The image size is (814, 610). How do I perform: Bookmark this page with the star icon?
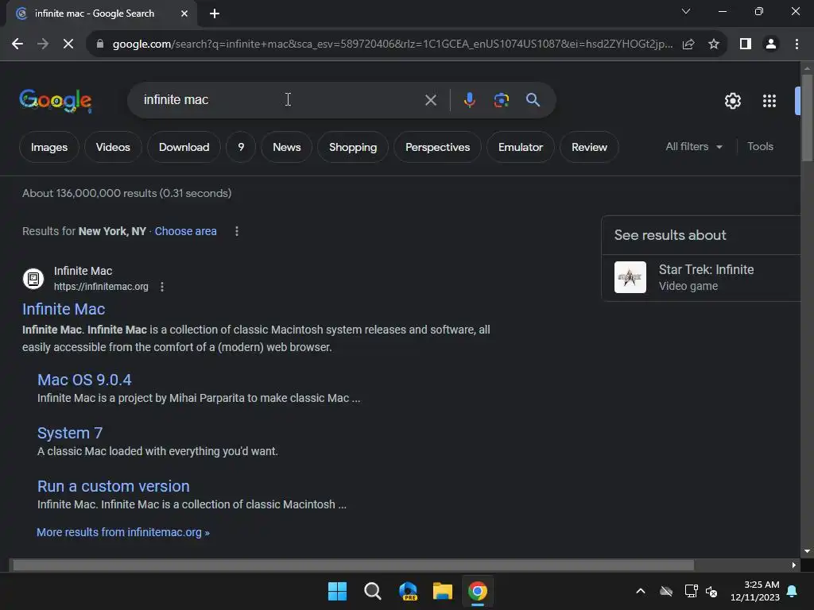point(714,44)
